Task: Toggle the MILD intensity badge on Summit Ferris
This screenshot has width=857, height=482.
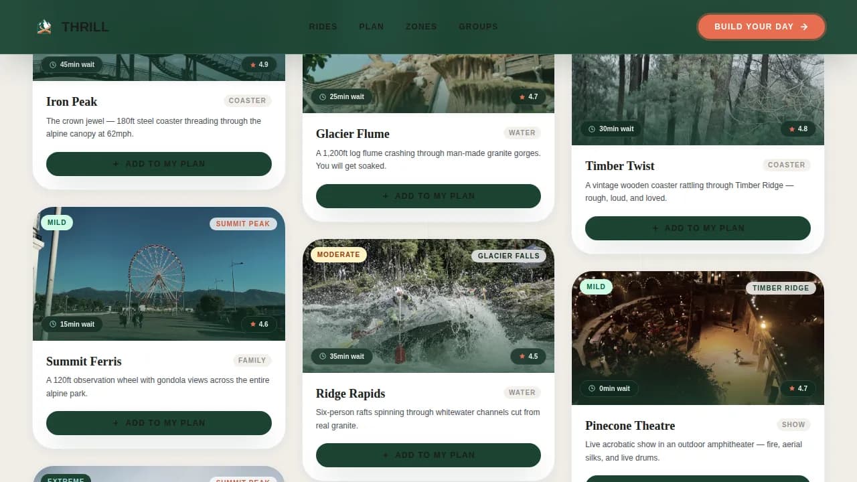Action: (56, 222)
